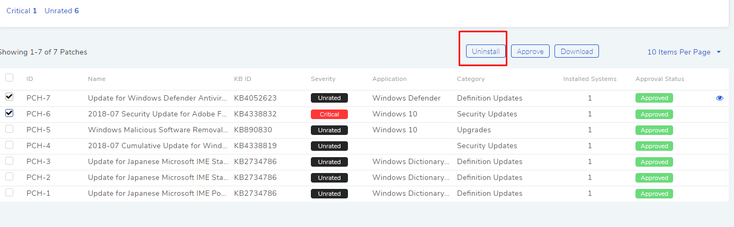Open installed systems count for PCH-5
The height and width of the screenshot is (227, 734).
tap(590, 130)
